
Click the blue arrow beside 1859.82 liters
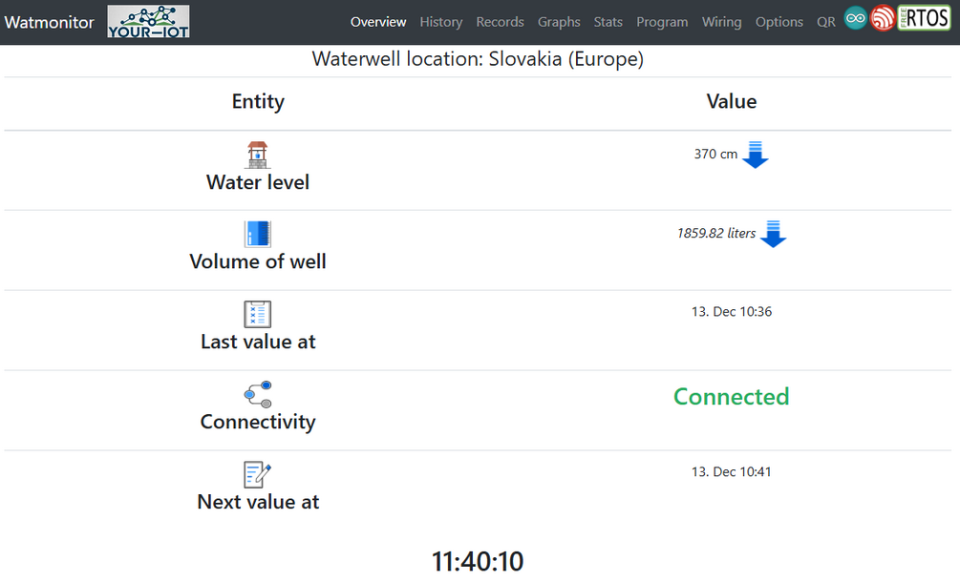[773, 234]
